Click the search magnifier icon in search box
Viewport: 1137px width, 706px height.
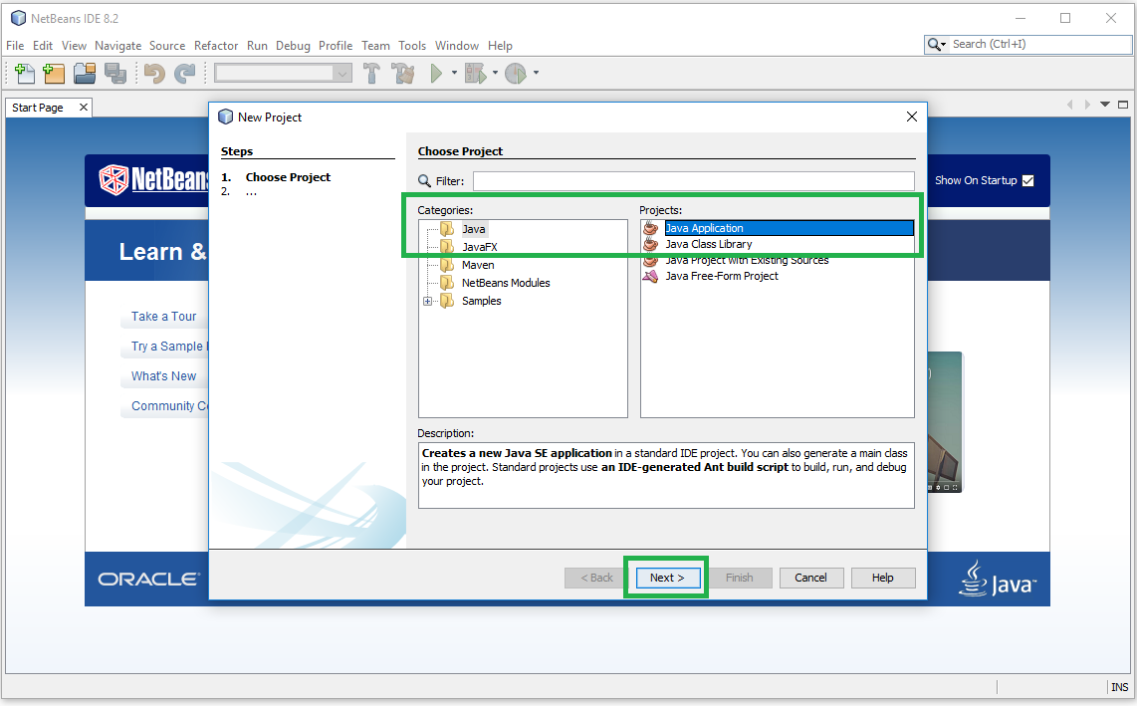pos(936,45)
